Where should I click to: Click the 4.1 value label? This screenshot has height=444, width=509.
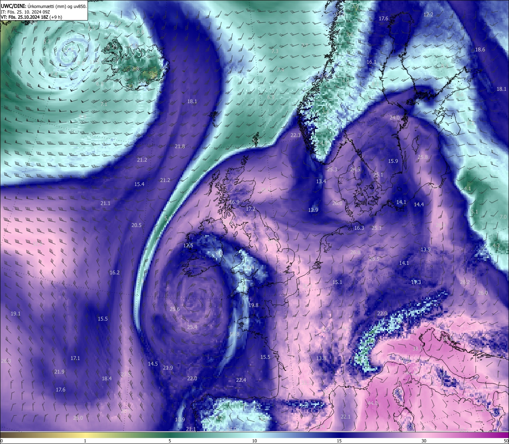tap(468, 188)
